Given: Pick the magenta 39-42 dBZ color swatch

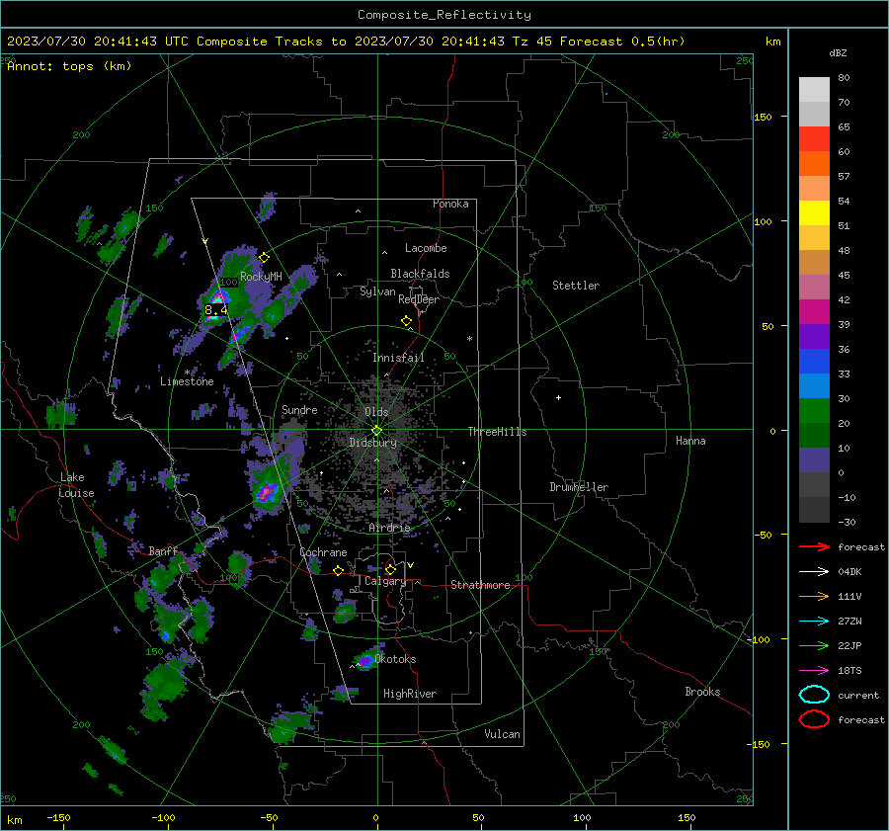Looking at the screenshot, I should pyautogui.click(x=814, y=312).
